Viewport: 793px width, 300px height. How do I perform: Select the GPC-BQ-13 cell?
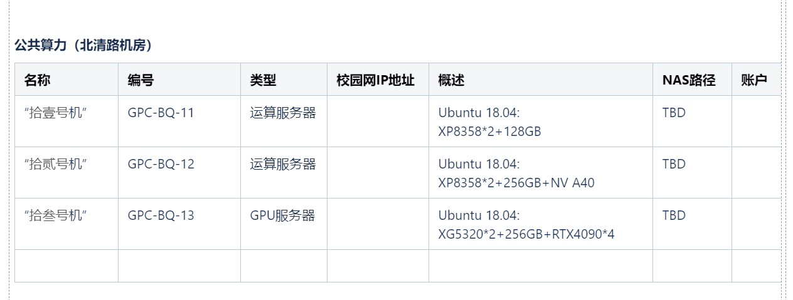(179, 224)
